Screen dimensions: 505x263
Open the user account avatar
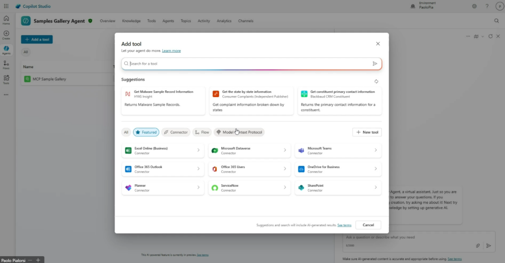500,6
